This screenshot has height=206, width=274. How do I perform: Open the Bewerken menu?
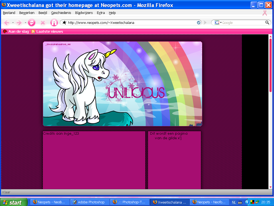[x=27, y=13]
